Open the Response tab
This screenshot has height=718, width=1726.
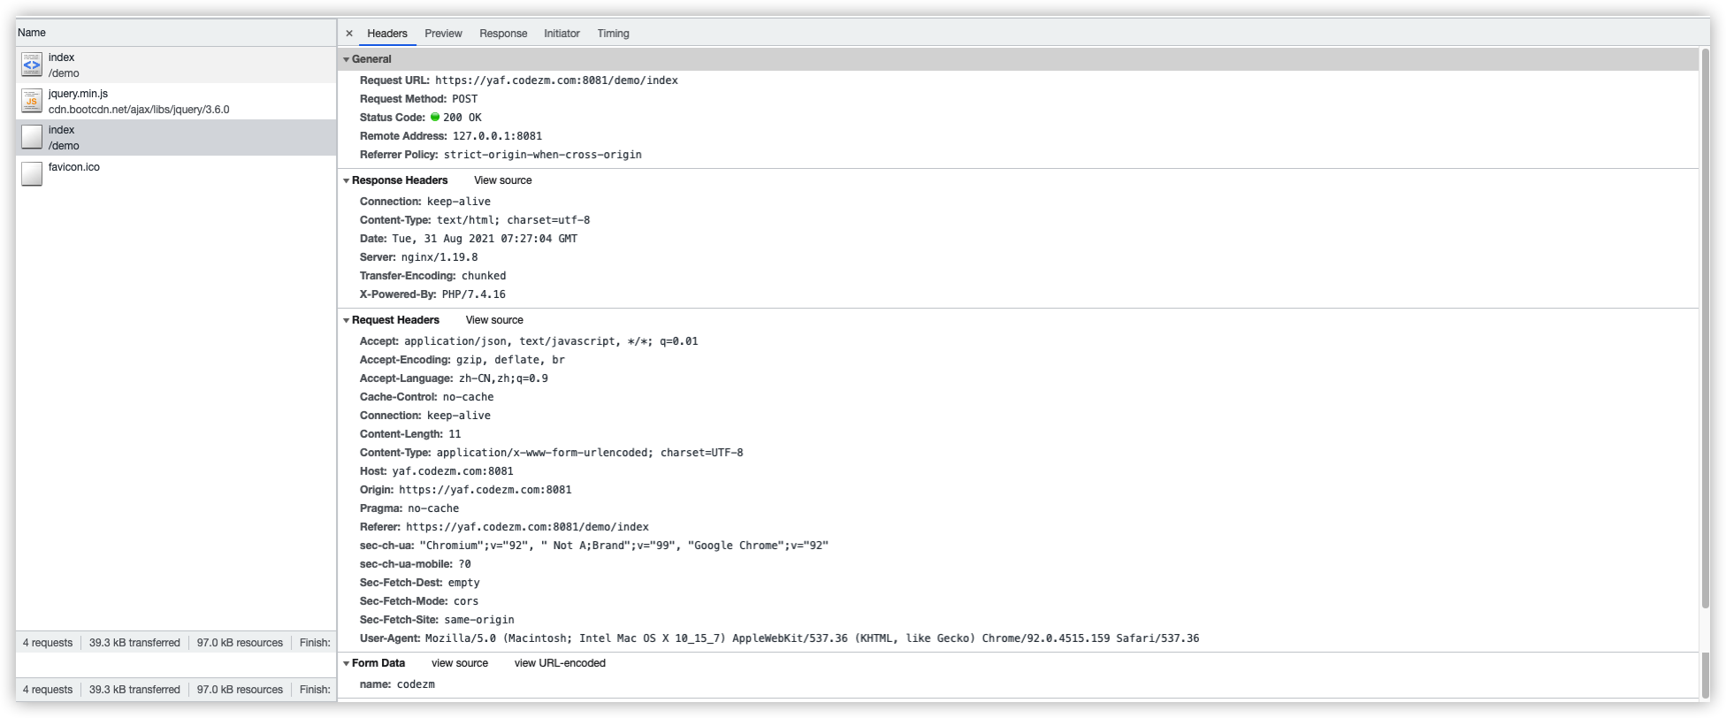[503, 34]
